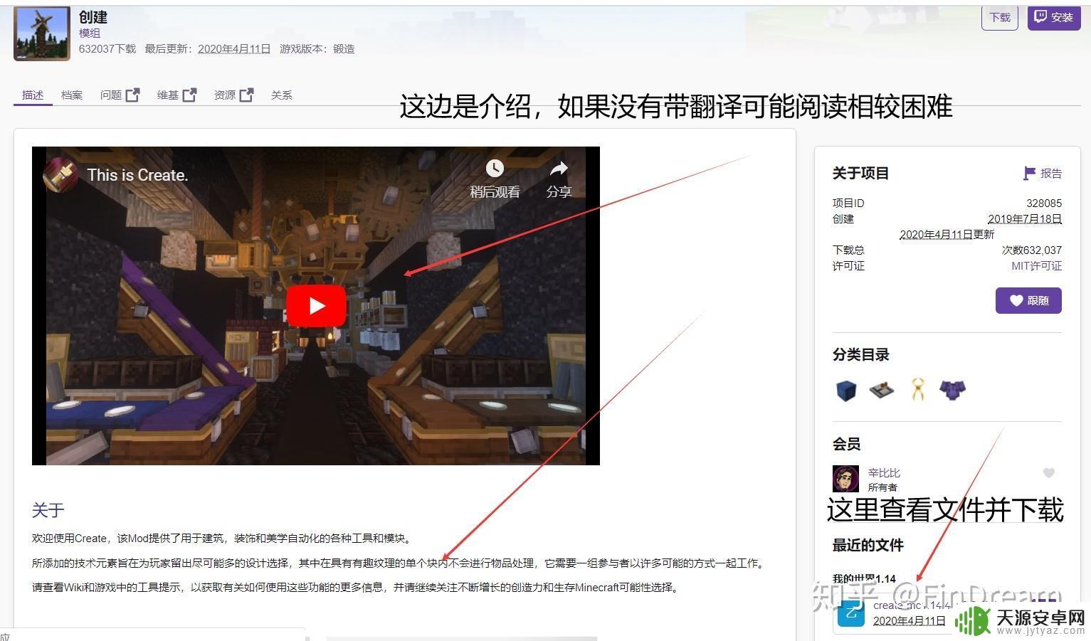Click the 所有者 owner label
Viewport: 1091px width, 641px height.
pyautogui.click(x=882, y=487)
